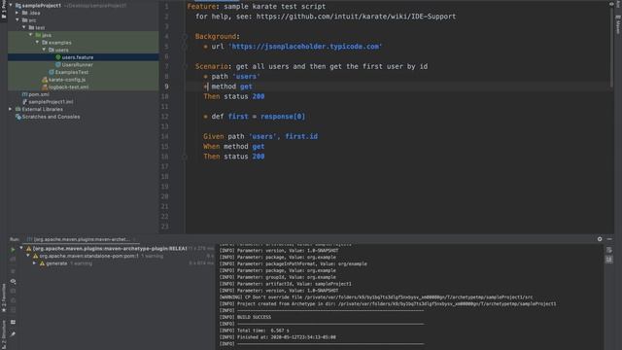Collapse the test folder

(x=24, y=27)
